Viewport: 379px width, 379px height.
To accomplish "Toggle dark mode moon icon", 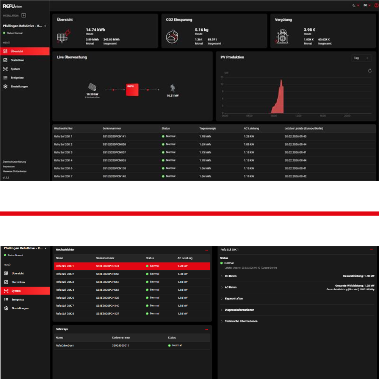I will (x=354, y=5).
